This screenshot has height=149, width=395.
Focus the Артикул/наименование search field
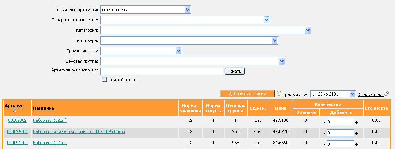[162, 71]
